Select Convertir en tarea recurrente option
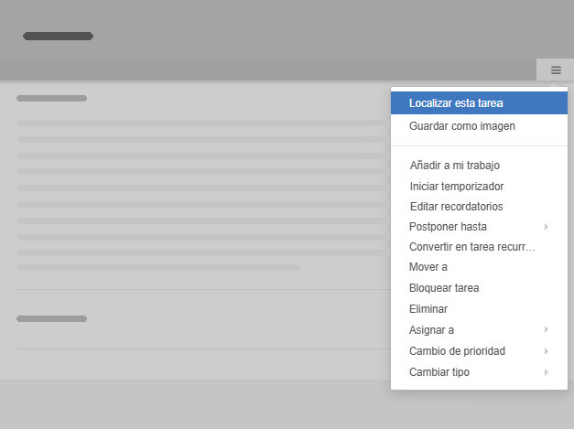The width and height of the screenshot is (574, 429). click(479, 247)
